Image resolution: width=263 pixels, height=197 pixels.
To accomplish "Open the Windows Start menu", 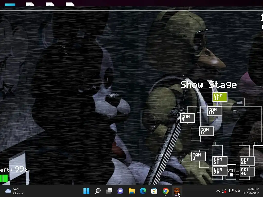I will (x=86, y=191).
